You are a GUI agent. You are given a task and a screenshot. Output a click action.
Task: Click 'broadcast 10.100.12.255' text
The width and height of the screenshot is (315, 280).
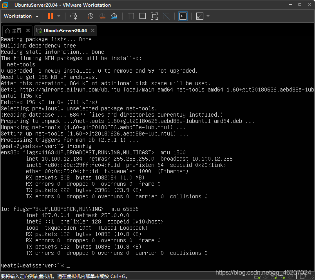click(196, 159)
